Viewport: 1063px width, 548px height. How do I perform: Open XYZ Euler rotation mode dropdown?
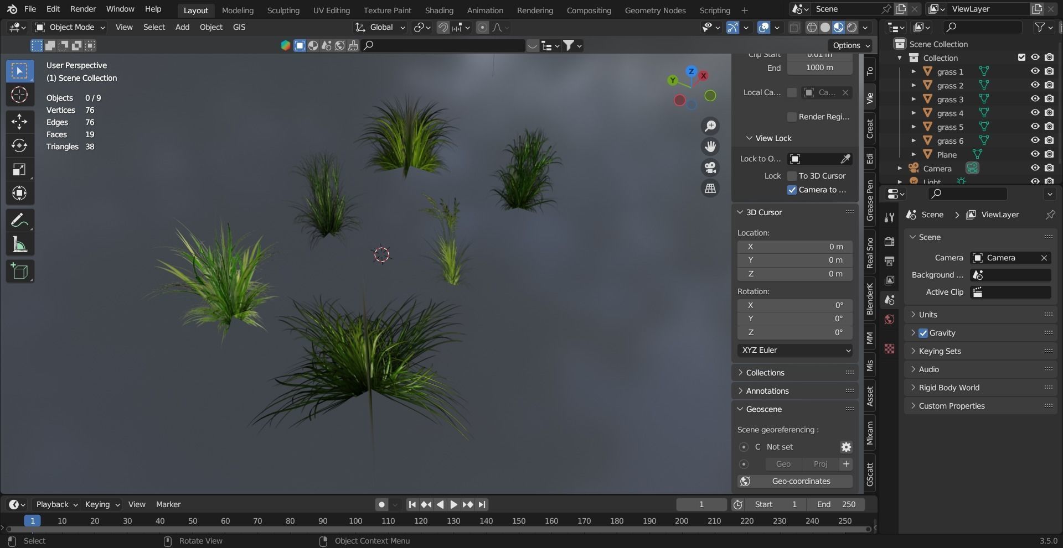pyautogui.click(x=795, y=350)
